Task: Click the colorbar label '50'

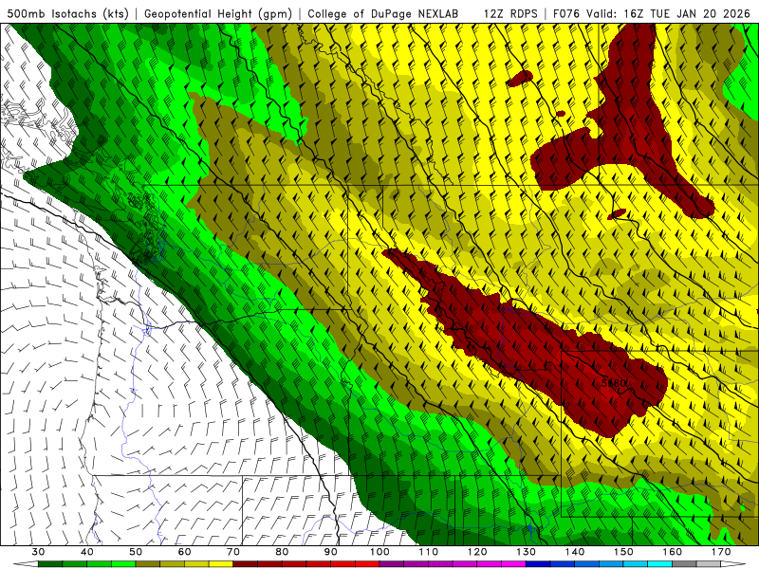Action: [x=136, y=552]
